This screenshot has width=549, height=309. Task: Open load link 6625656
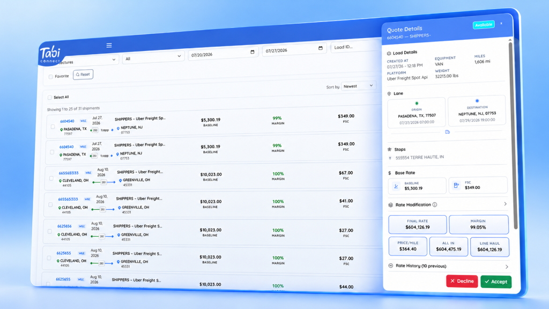tap(64, 226)
